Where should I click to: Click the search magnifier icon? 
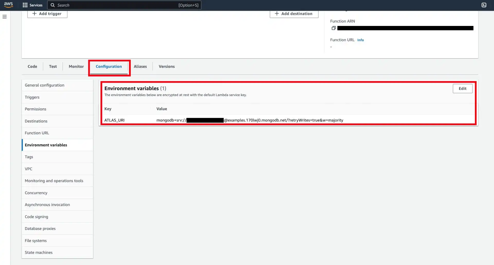[52, 5]
